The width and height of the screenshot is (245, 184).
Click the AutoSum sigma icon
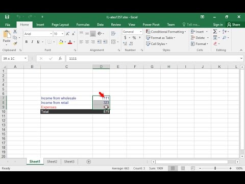point(215,31)
